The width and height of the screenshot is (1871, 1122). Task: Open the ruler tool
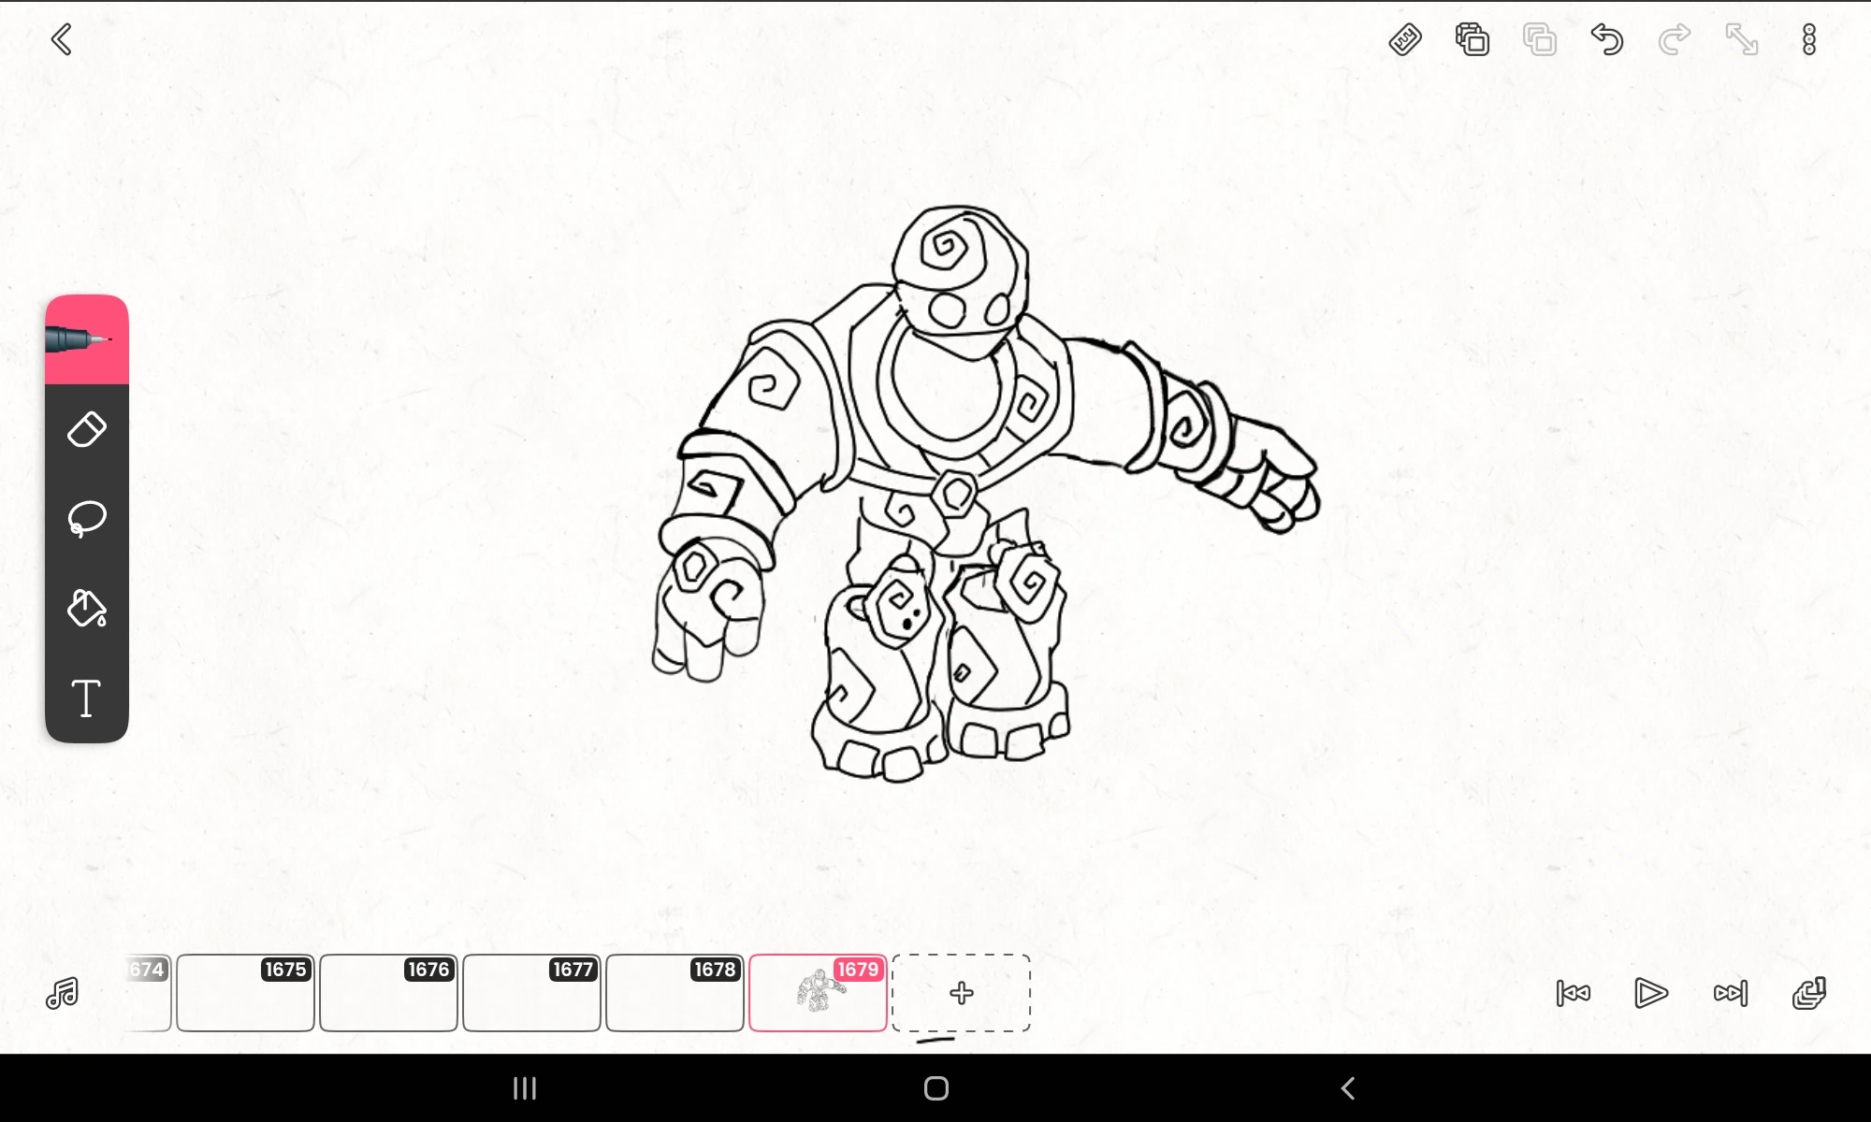coord(1405,39)
